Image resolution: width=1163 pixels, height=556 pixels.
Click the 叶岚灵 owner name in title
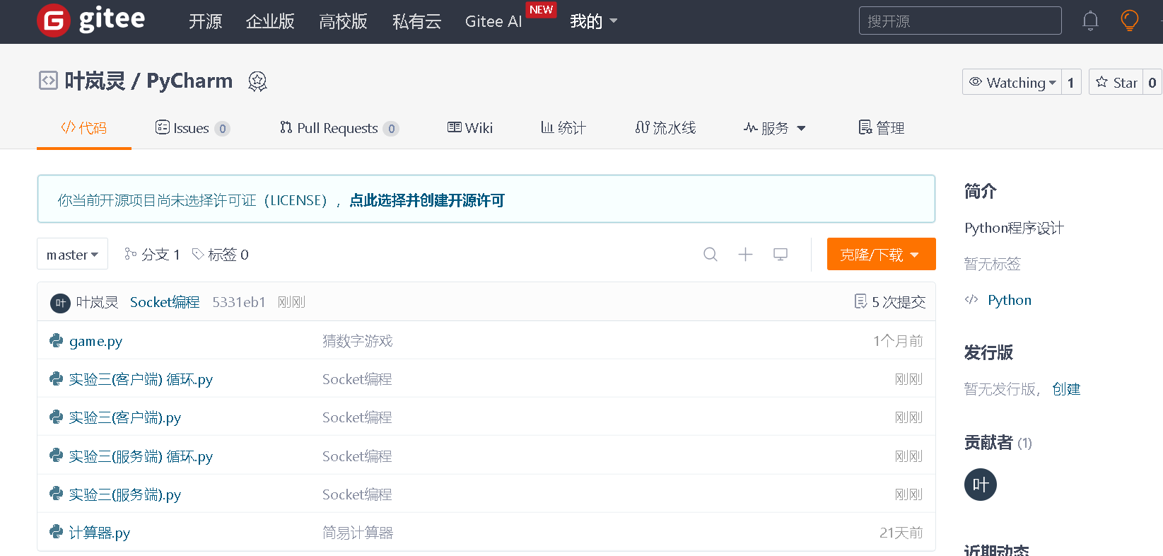coord(95,81)
